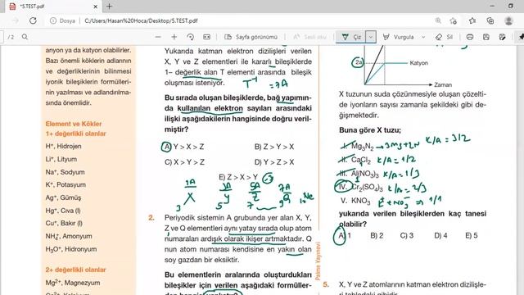Select the 5.TEST.pdf tab

click(x=53, y=7)
